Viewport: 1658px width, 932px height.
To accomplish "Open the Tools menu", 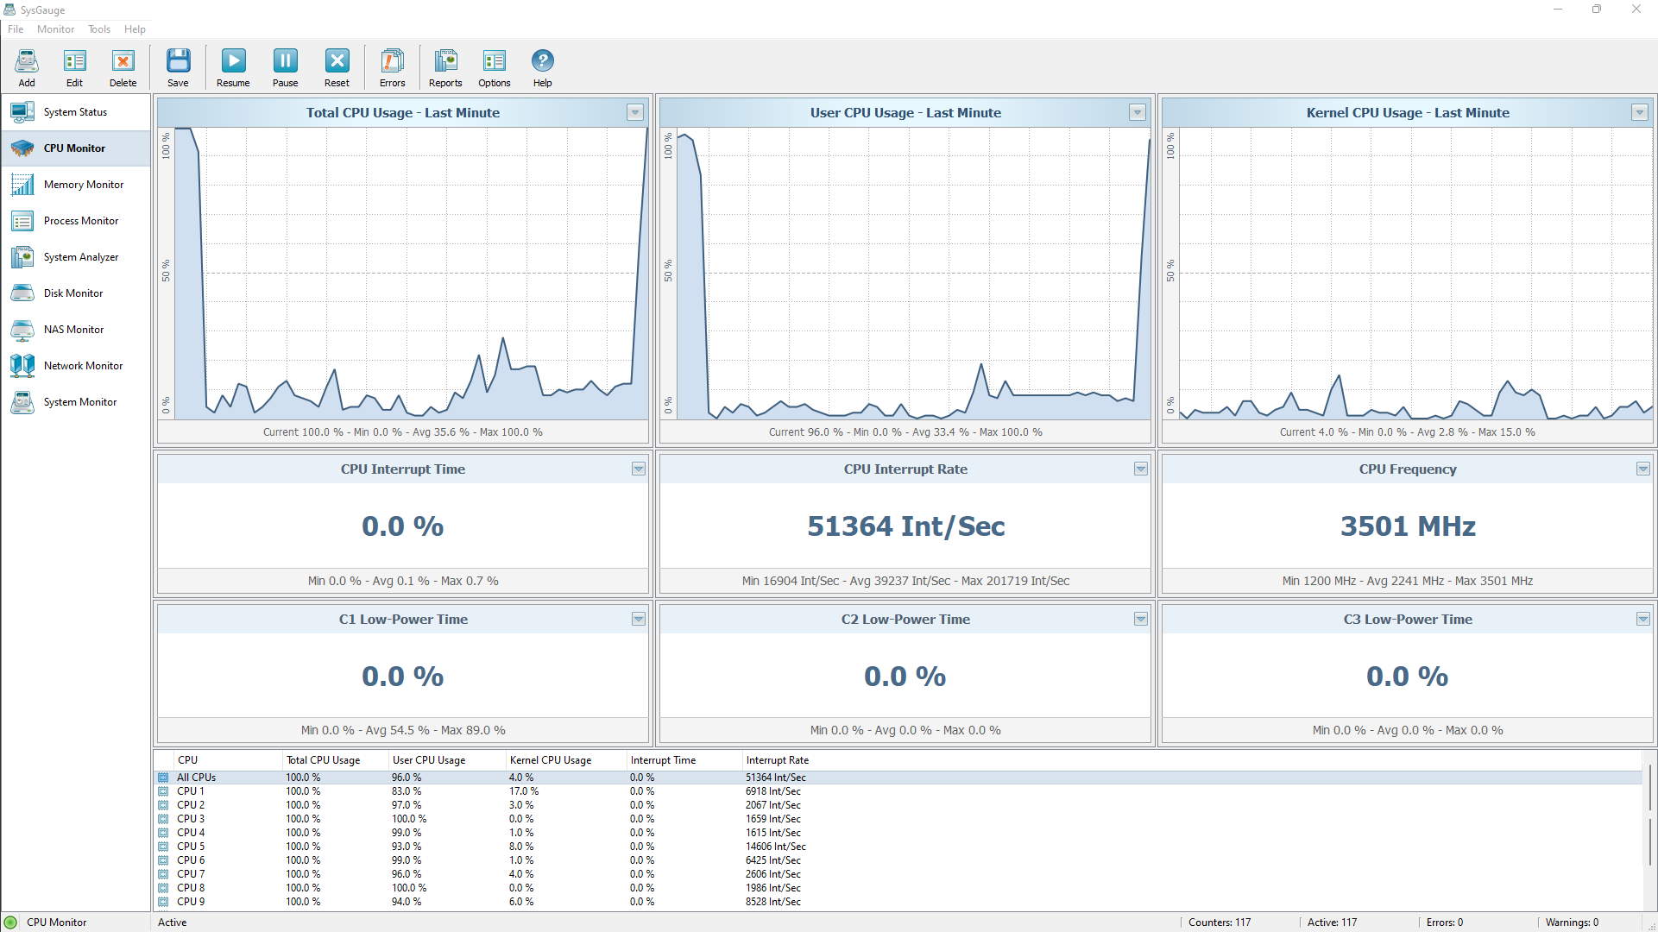I will (x=98, y=28).
